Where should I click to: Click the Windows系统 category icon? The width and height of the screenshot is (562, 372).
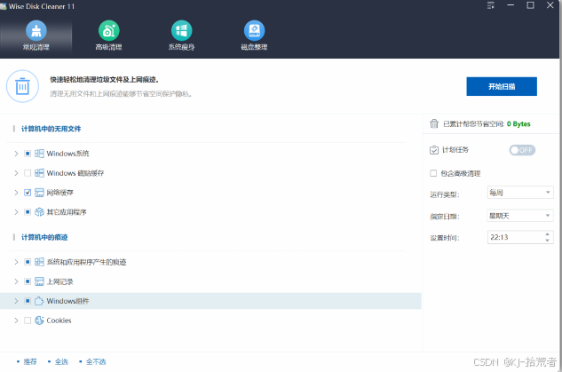tap(39, 154)
